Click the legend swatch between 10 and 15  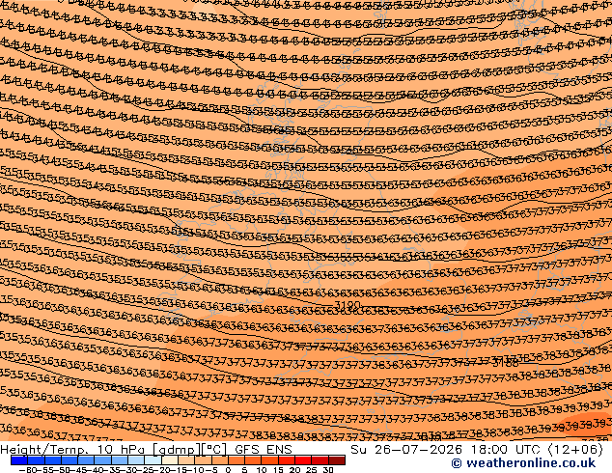point(270,460)
